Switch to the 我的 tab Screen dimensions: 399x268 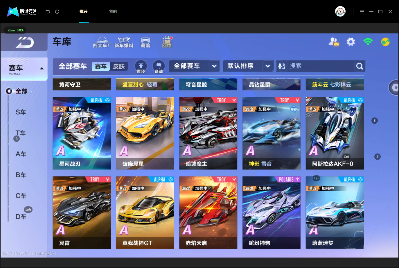[113, 12]
